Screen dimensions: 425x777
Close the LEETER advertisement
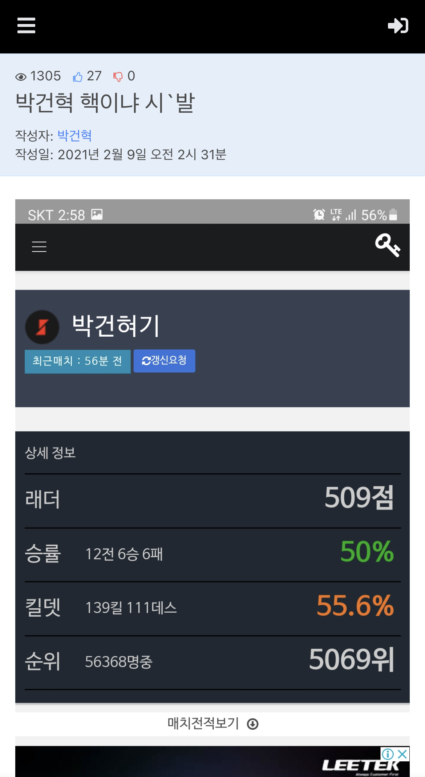click(402, 754)
